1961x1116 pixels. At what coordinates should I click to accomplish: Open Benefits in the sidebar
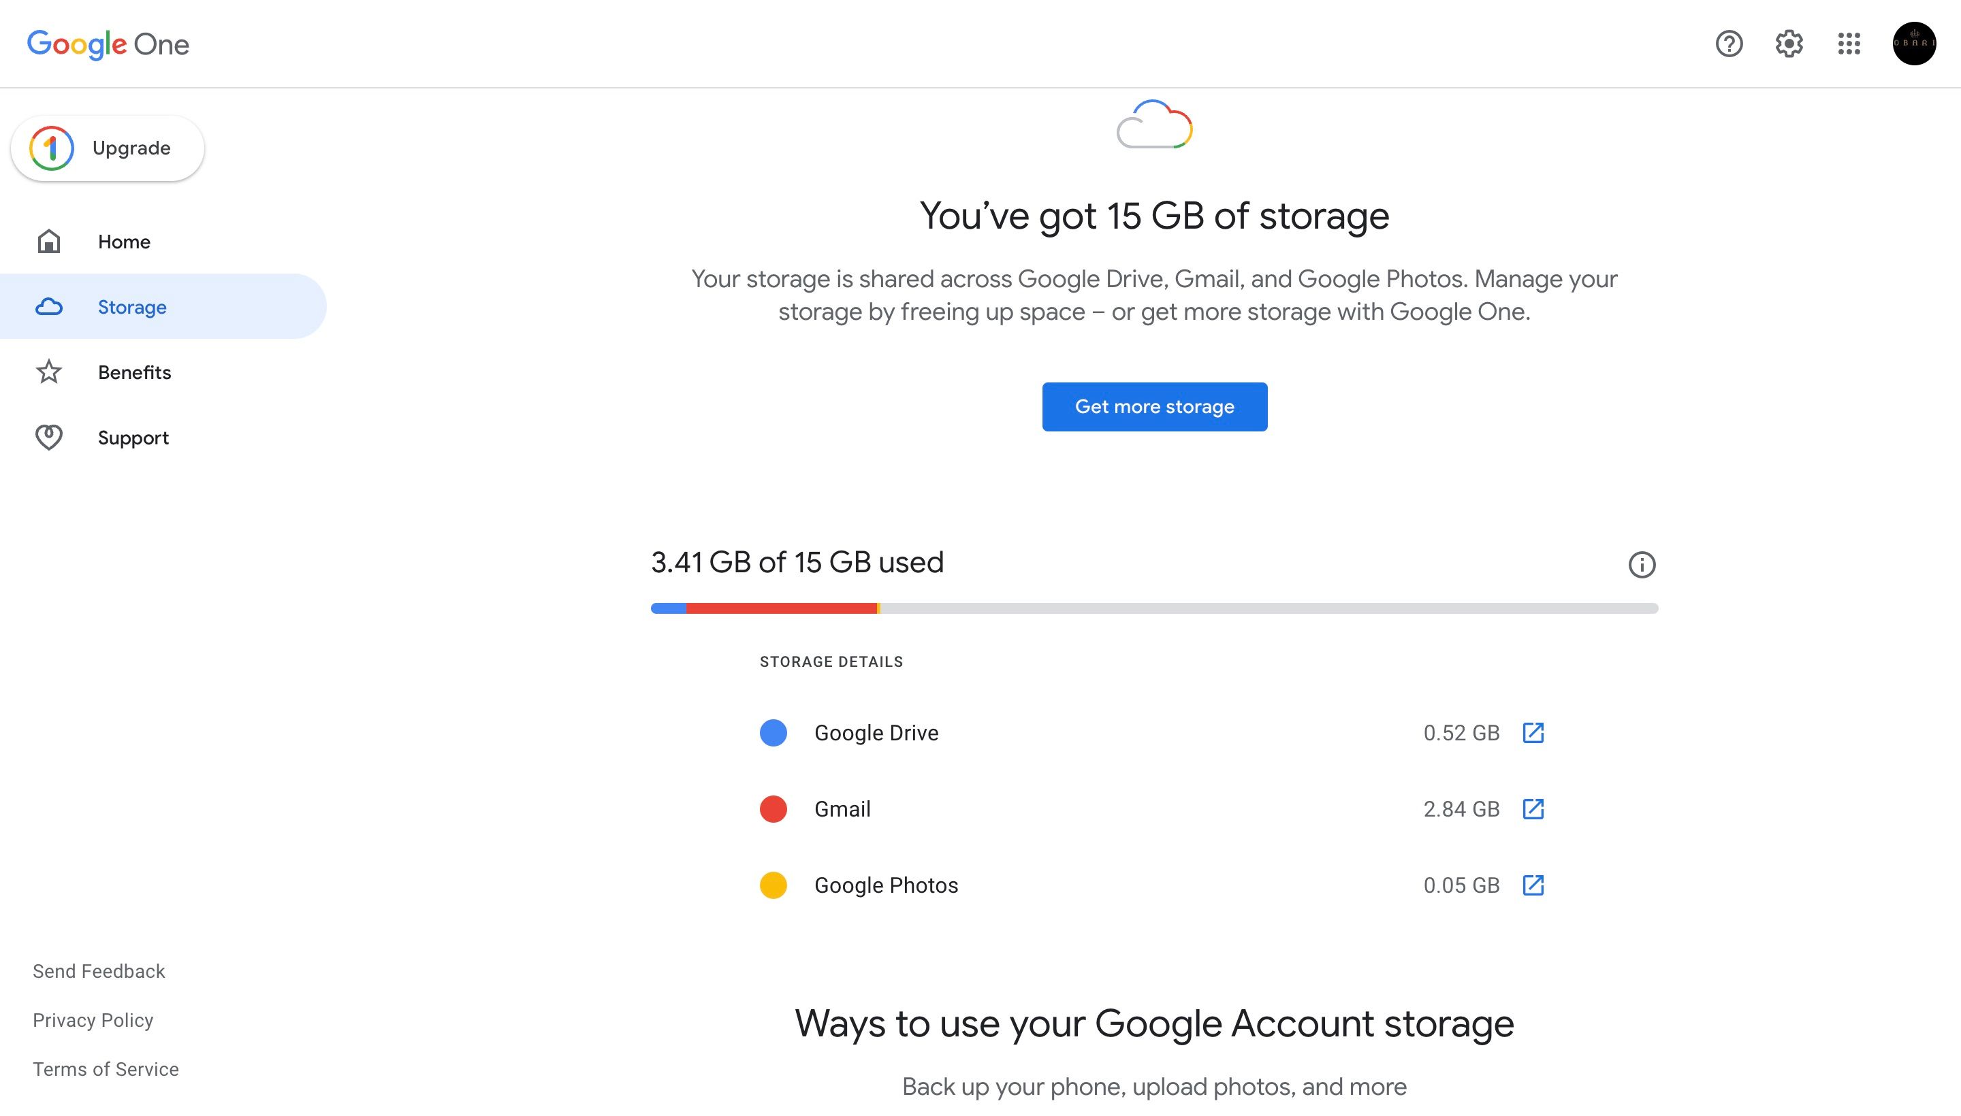pyautogui.click(x=134, y=372)
